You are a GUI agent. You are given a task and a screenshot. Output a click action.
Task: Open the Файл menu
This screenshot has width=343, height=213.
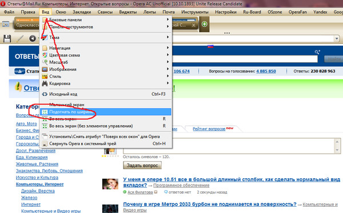point(9,12)
